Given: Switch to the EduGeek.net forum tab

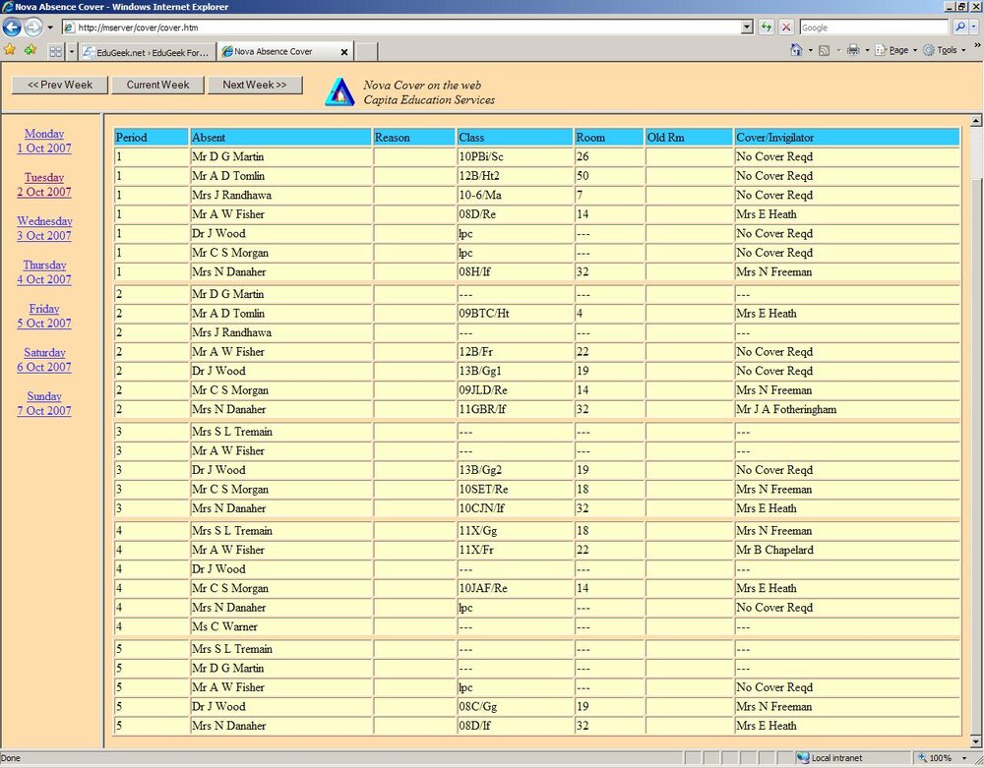Looking at the screenshot, I should click(149, 52).
